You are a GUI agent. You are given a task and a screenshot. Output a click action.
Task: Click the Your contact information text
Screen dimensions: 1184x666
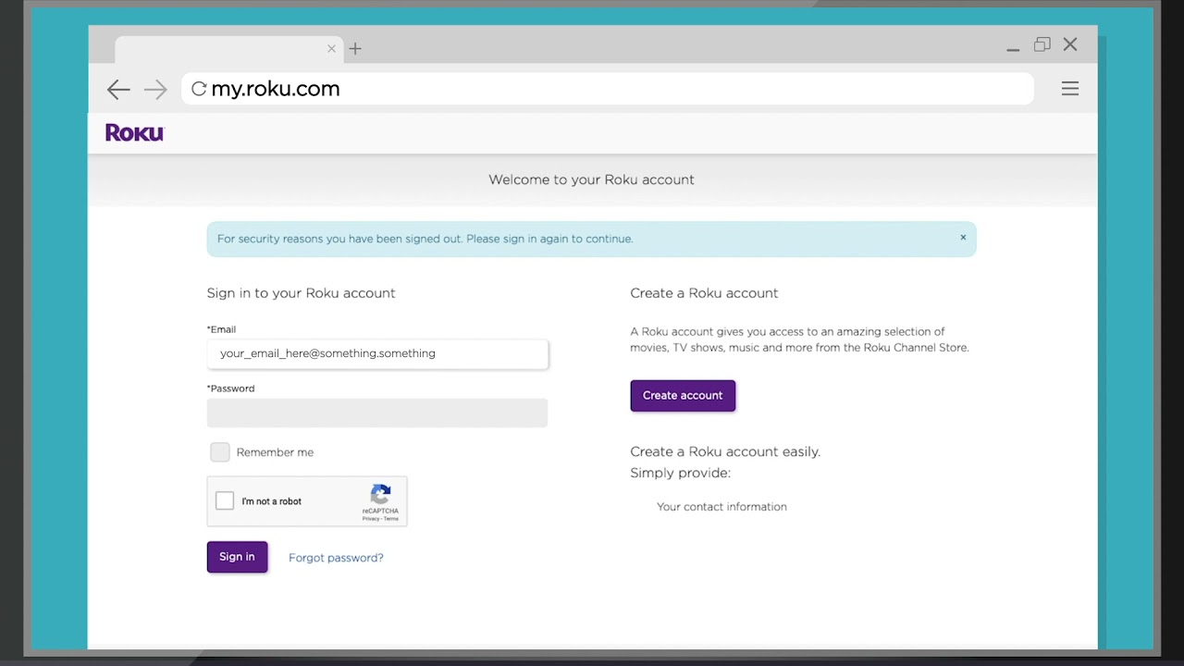(721, 507)
